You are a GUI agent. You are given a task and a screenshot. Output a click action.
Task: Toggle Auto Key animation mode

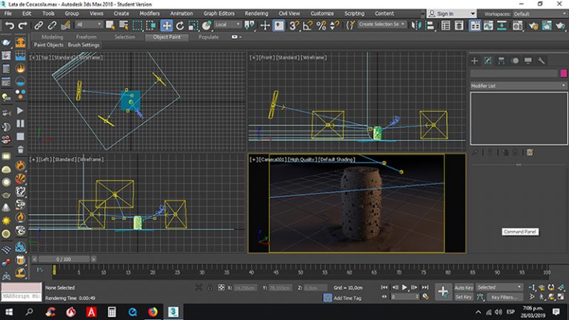coord(464,287)
